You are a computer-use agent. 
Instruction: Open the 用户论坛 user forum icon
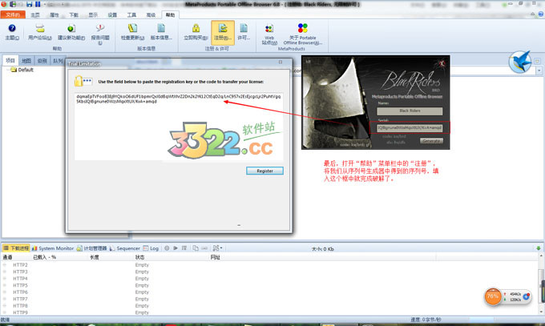(x=40, y=28)
